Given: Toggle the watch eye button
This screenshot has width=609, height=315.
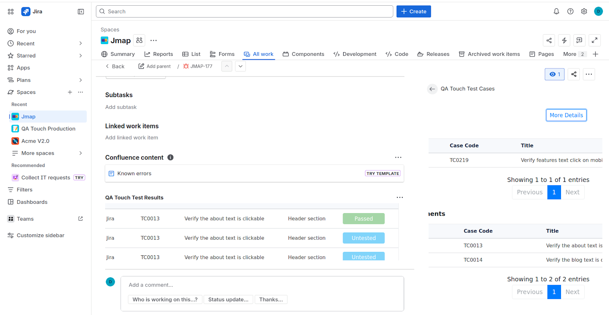Looking at the screenshot, I should click(x=555, y=74).
